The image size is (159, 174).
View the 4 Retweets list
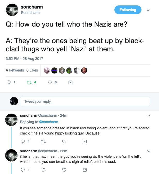15,70
